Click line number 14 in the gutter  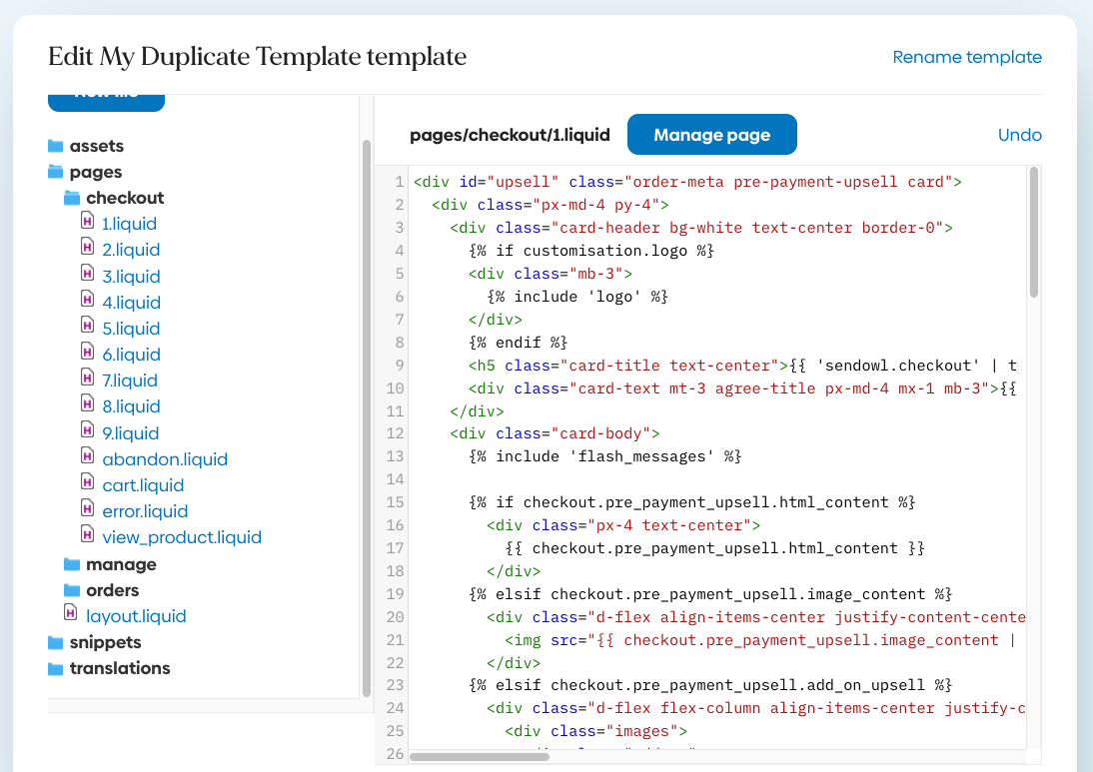395,479
